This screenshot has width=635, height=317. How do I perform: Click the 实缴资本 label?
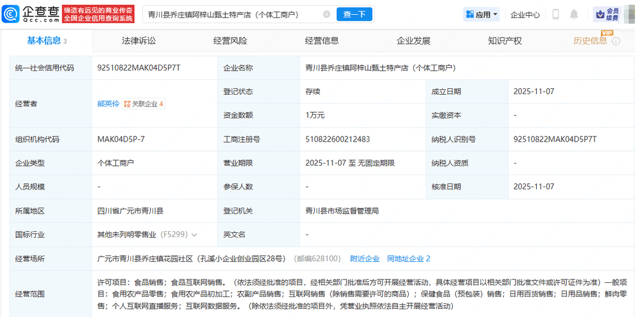[x=446, y=115]
